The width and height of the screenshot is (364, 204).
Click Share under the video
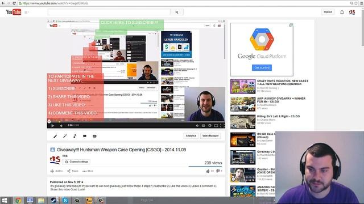click(x=73, y=171)
